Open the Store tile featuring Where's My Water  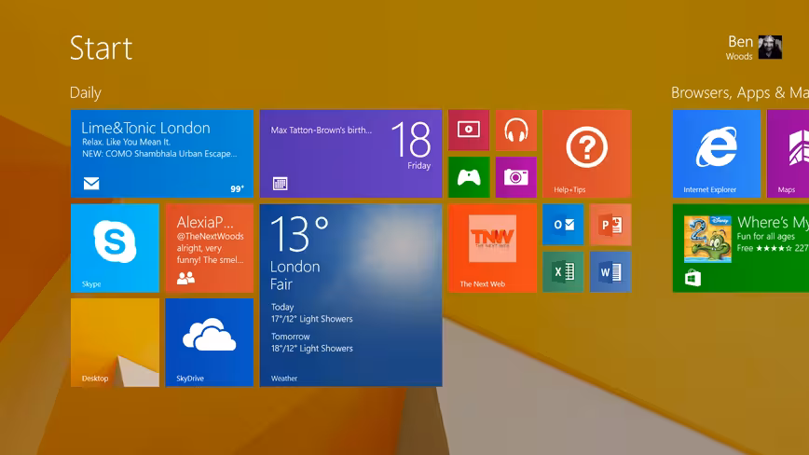click(x=741, y=248)
